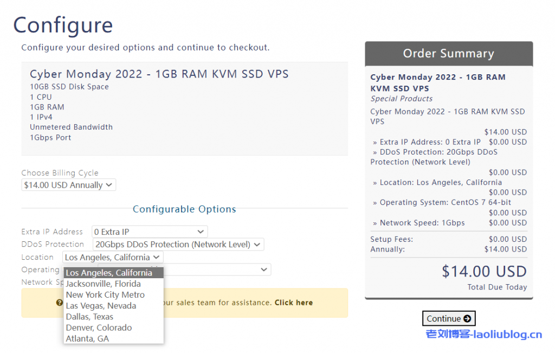555x353 pixels.
Task: Select "Denver, Colorado" location option
Action: click(x=99, y=328)
